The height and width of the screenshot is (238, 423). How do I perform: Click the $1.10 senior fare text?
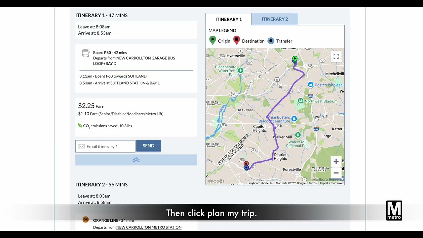(121, 114)
